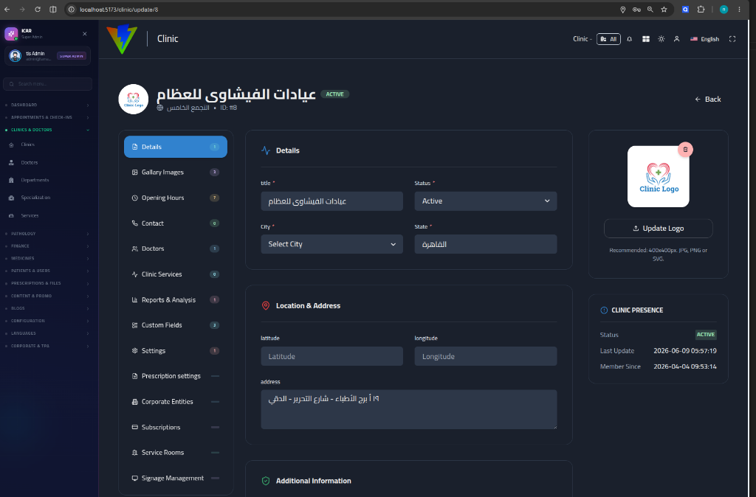Open the Status dropdown showing Active
The width and height of the screenshot is (756, 497).
tap(486, 201)
